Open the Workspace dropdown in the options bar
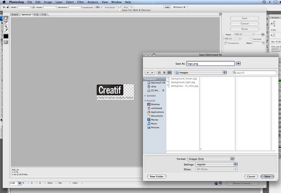This screenshot has width=281, height=193. (x=179, y=7)
